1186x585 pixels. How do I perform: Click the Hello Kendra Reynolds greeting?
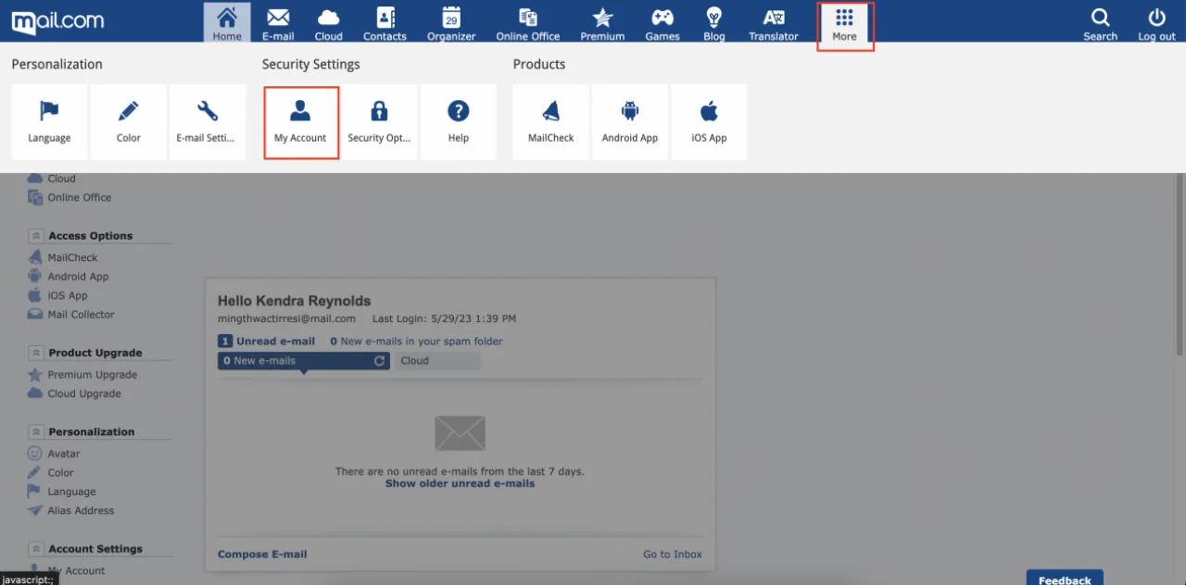[x=294, y=301]
